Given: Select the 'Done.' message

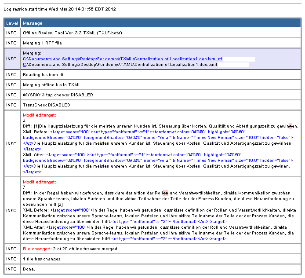Looking at the screenshot, I should pos(29,269).
